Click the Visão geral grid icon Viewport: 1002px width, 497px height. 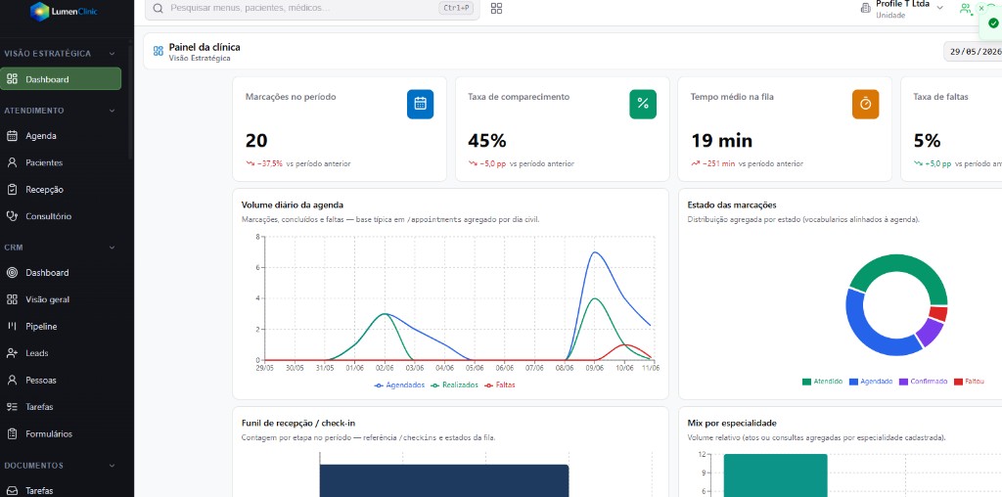click(12, 299)
